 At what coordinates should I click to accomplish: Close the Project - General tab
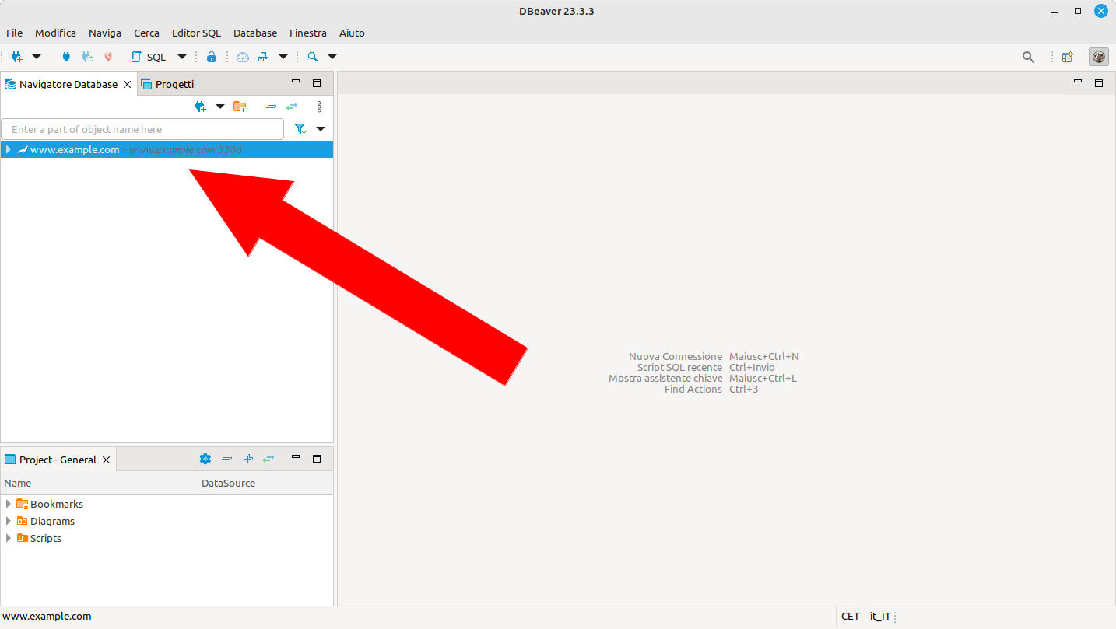pyautogui.click(x=107, y=460)
